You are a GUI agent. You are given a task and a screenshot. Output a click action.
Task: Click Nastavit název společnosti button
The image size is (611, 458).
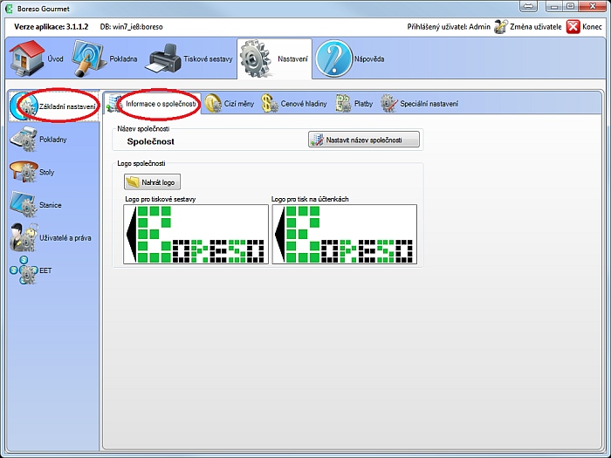point(364,139)
